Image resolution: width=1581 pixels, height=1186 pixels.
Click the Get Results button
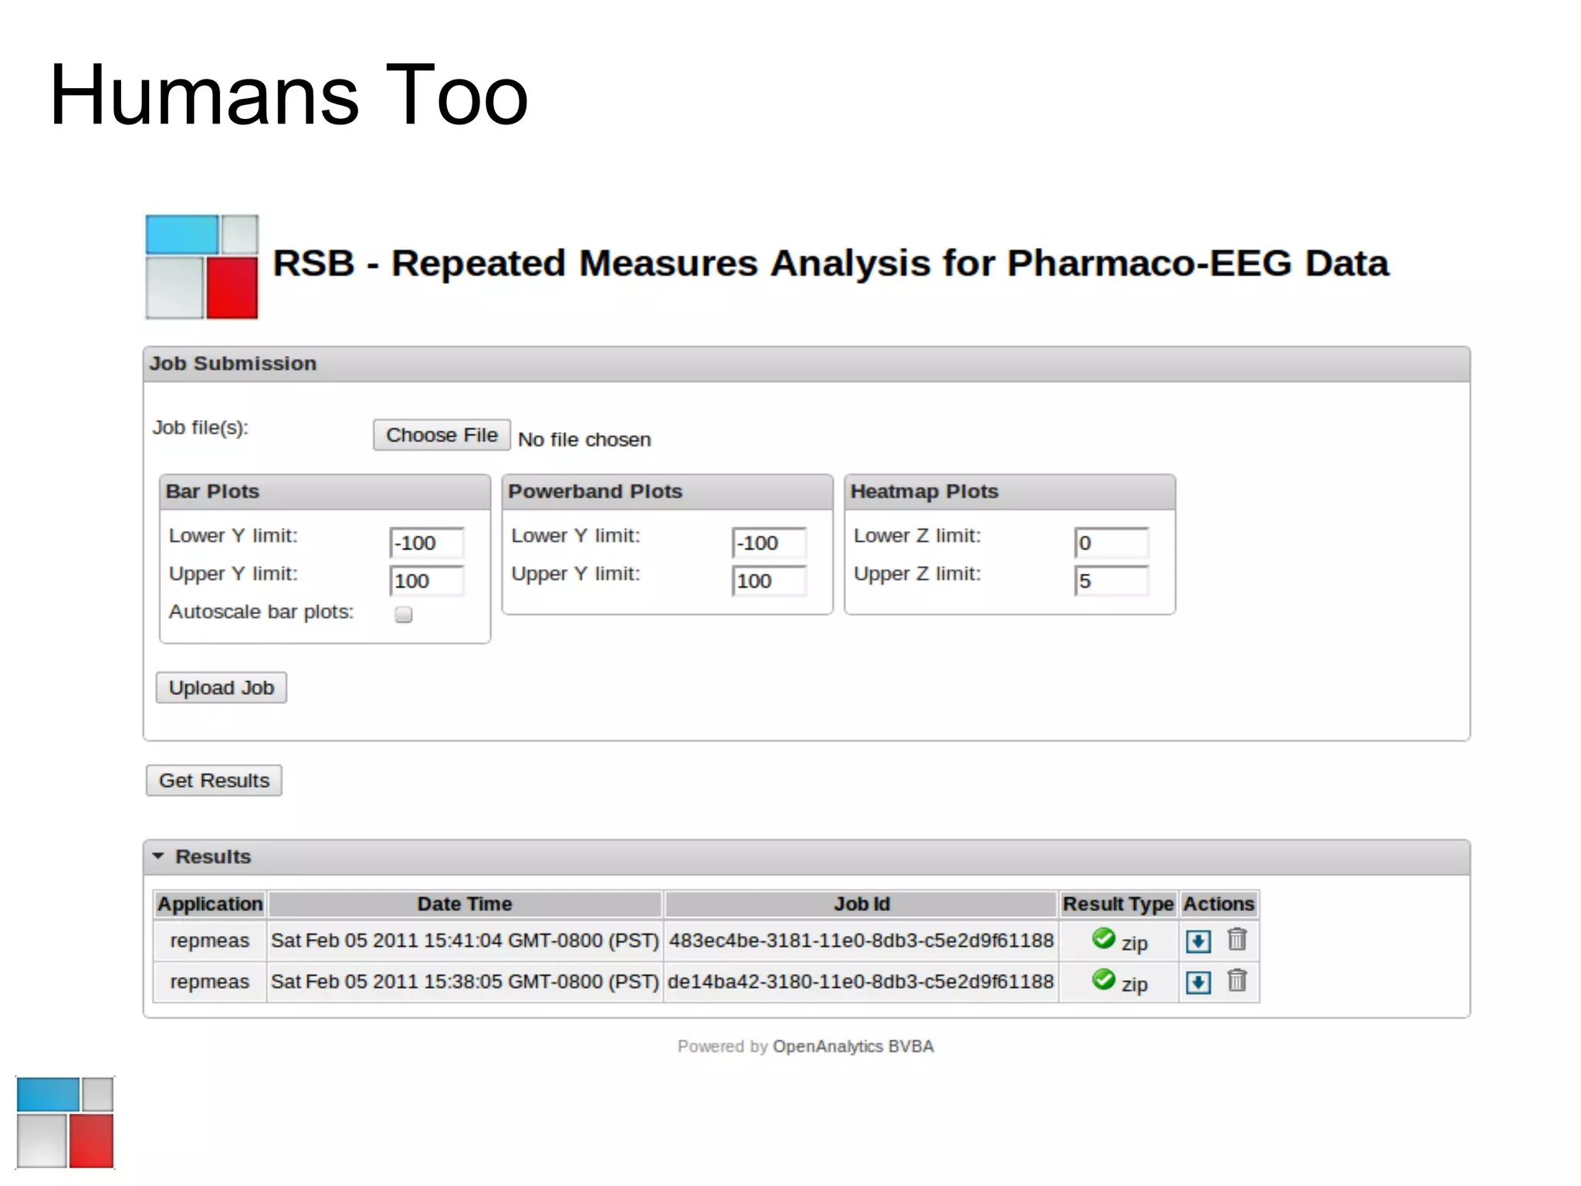[214, 781]
